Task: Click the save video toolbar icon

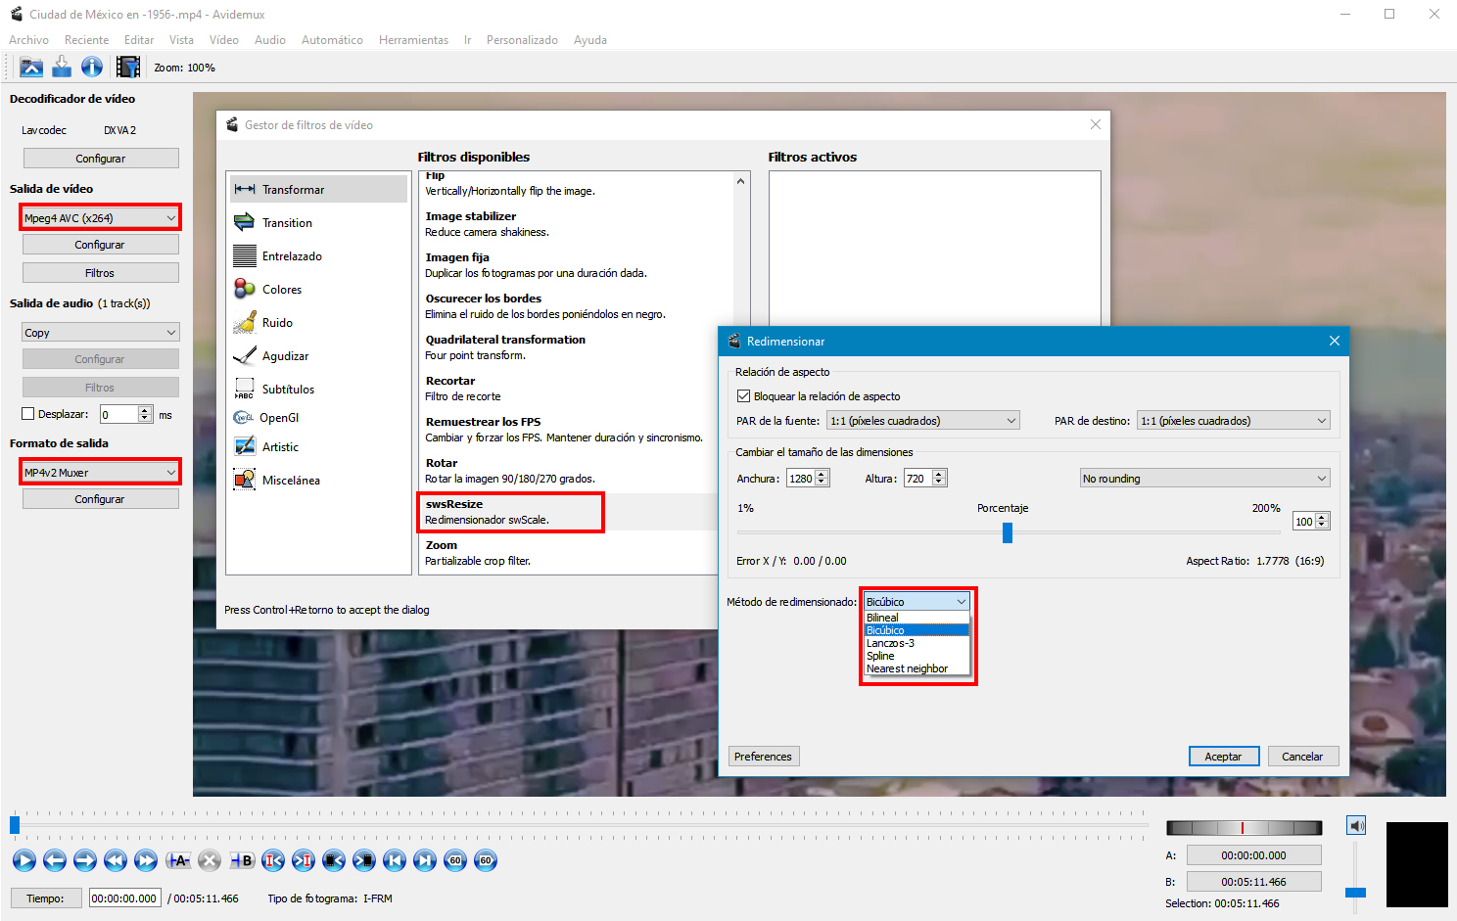Action: pos(62,67)
